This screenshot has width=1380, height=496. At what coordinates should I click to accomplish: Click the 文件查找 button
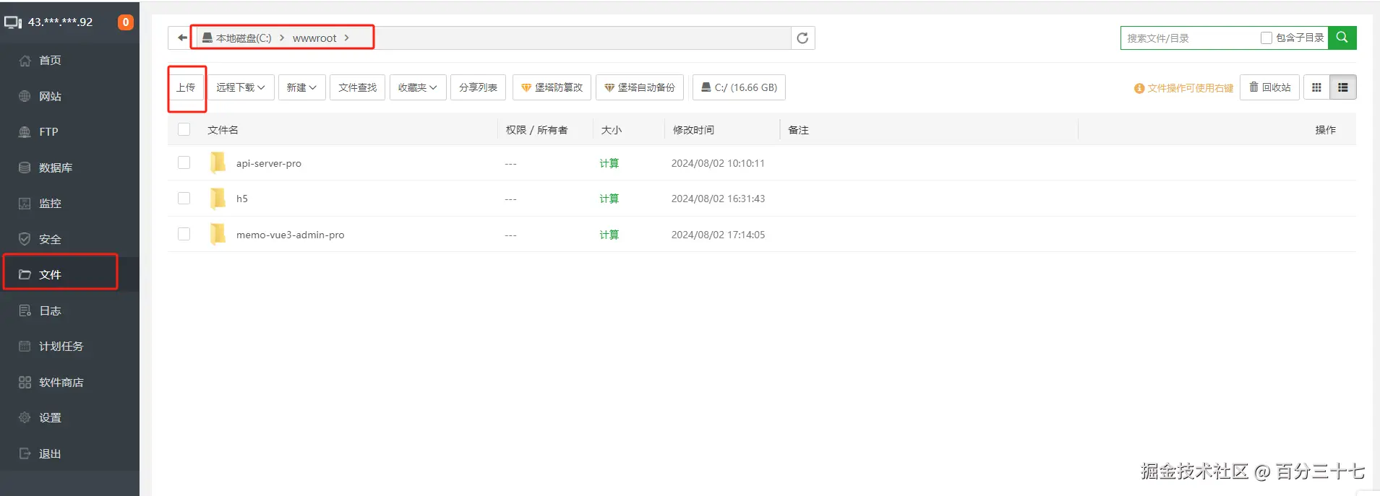pos(358,87)
